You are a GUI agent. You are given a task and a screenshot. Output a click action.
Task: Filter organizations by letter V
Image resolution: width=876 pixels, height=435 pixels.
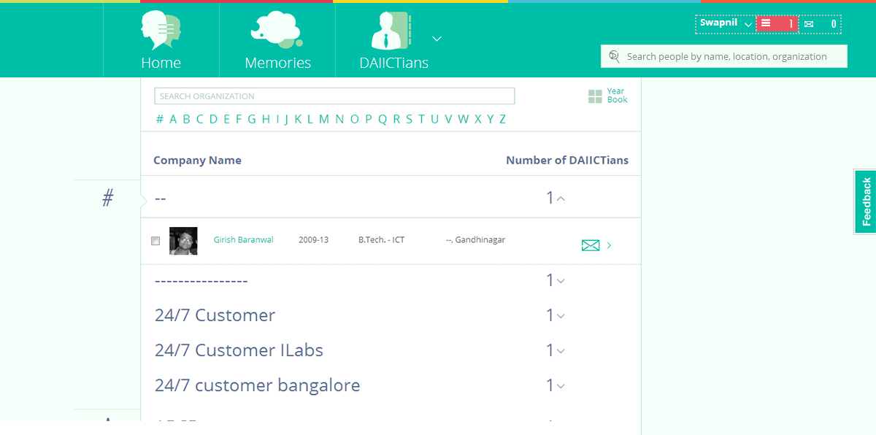pyautogui.click(x=448, y=119)
